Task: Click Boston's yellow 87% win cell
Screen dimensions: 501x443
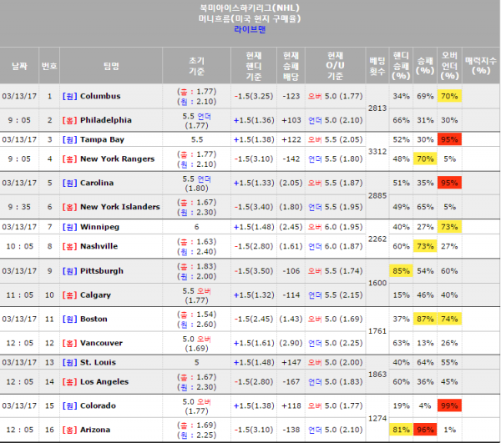Action: 425,320
